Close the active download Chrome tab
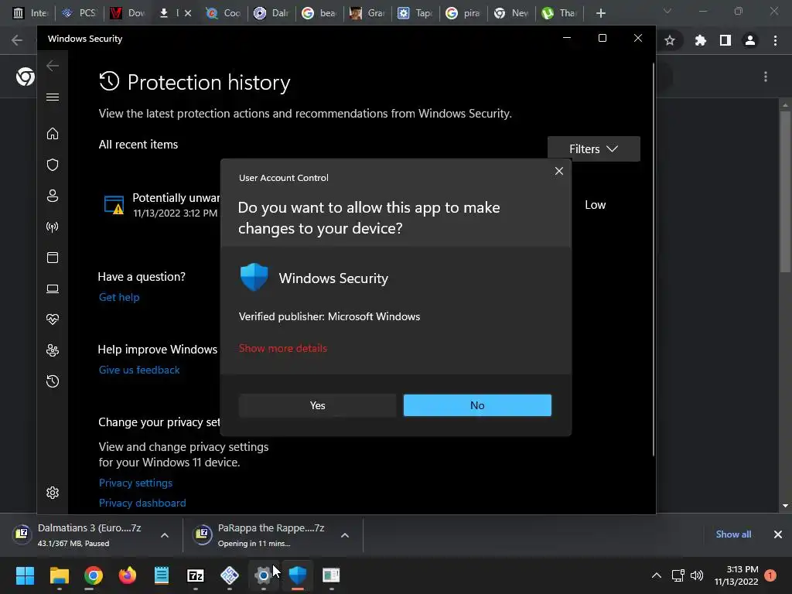The image size is (792, 594). [x=188, y=13]
